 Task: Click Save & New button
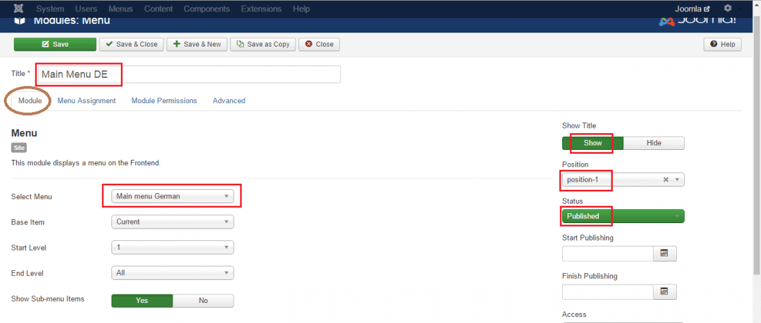[x=197, y=44]
